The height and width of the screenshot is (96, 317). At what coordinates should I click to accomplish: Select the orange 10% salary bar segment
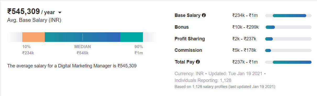tap(34, 37)
